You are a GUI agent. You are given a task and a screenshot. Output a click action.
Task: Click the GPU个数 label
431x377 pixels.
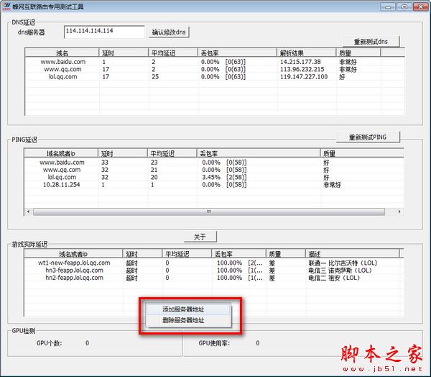(49, 343)
